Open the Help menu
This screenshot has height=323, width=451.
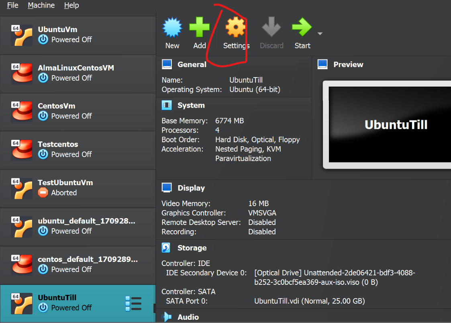(x=71, y=5)
